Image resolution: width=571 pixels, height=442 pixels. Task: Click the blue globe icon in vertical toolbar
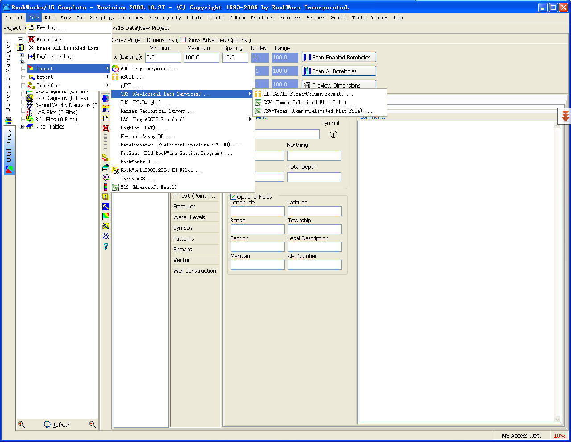[106, 99]
